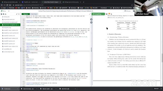Open the elsarticle-template.pdf file

click(10, 22)
